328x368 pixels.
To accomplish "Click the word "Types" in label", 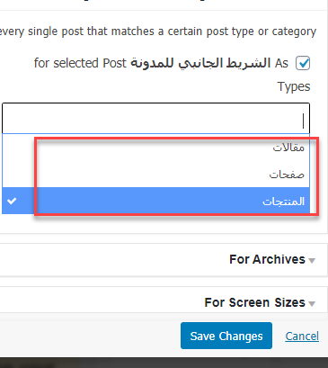I will tap(294, 86).
